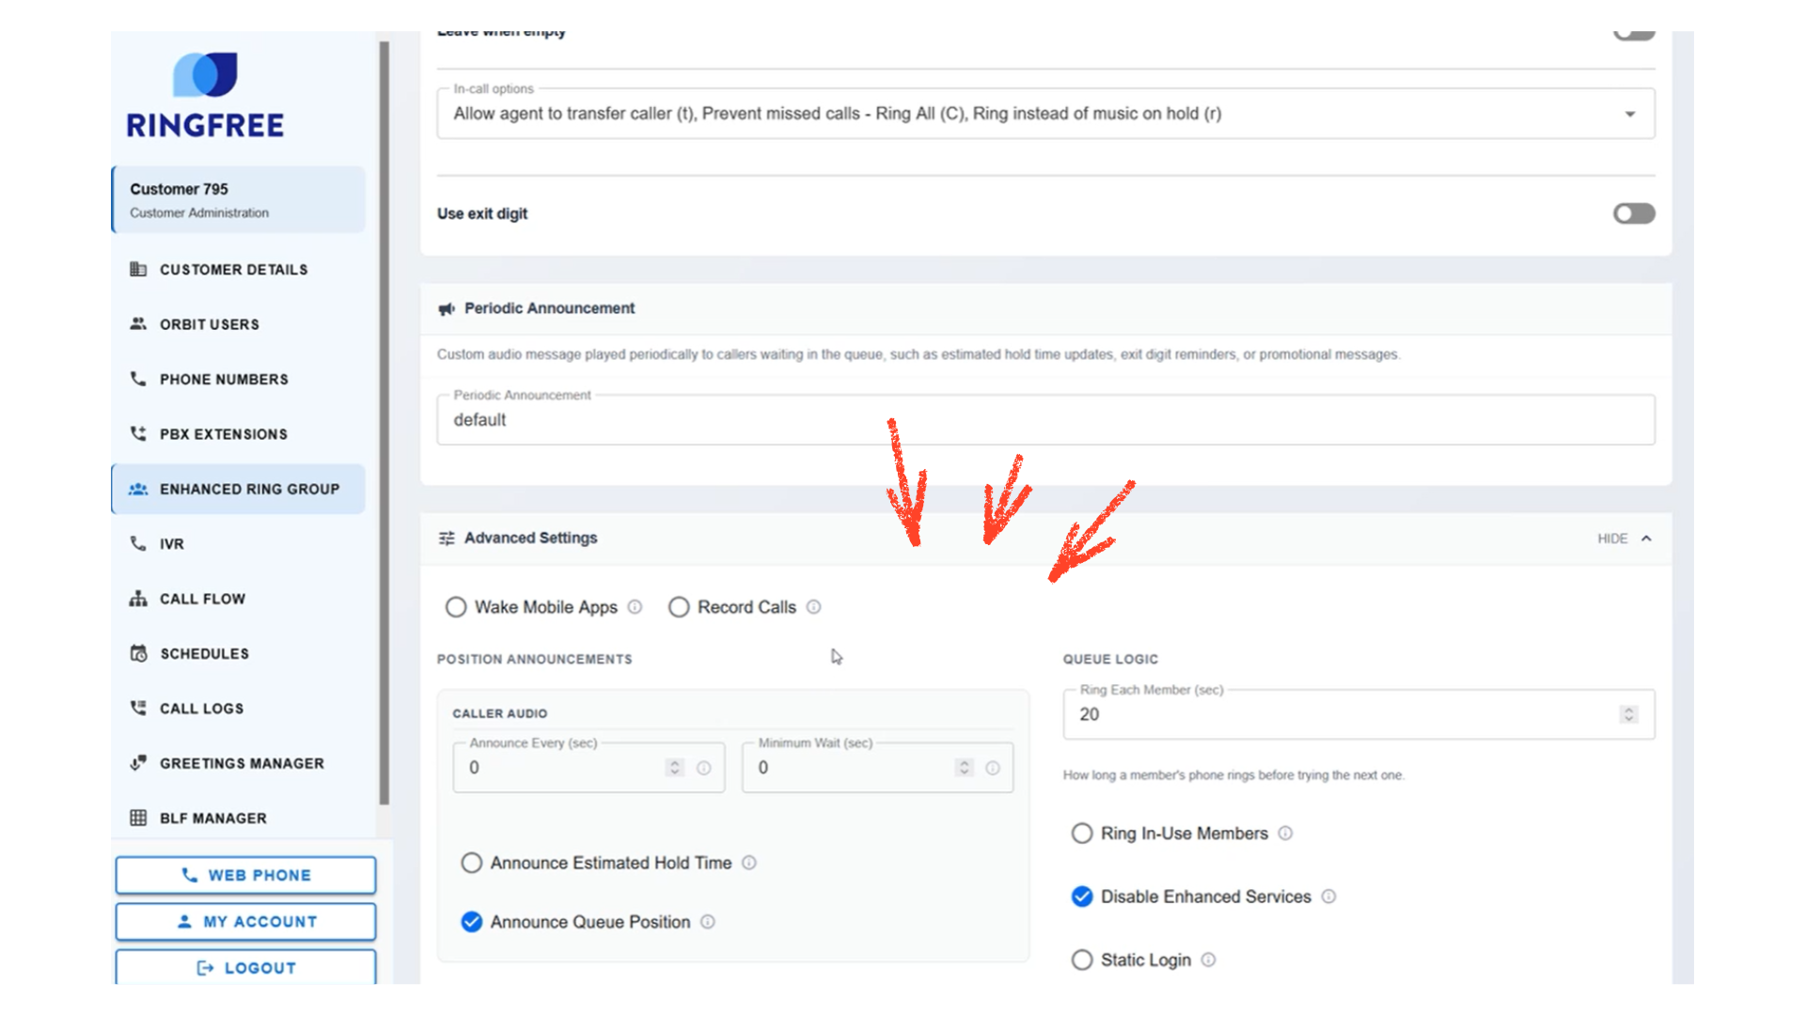Launch the Web Phone button
The width and height of the screenshot is (1805, 1015).
pos(245,875)
